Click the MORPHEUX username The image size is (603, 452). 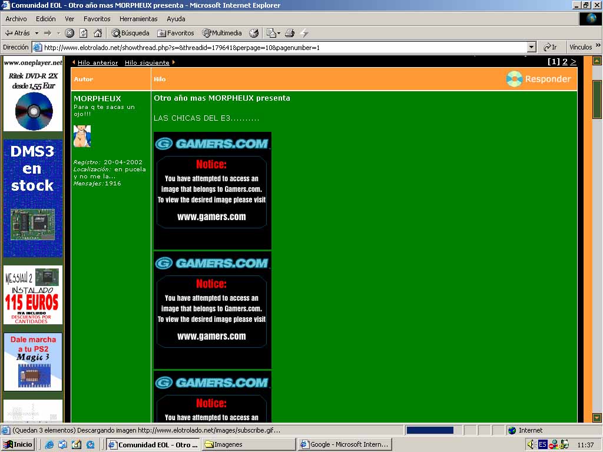[97, 98]
